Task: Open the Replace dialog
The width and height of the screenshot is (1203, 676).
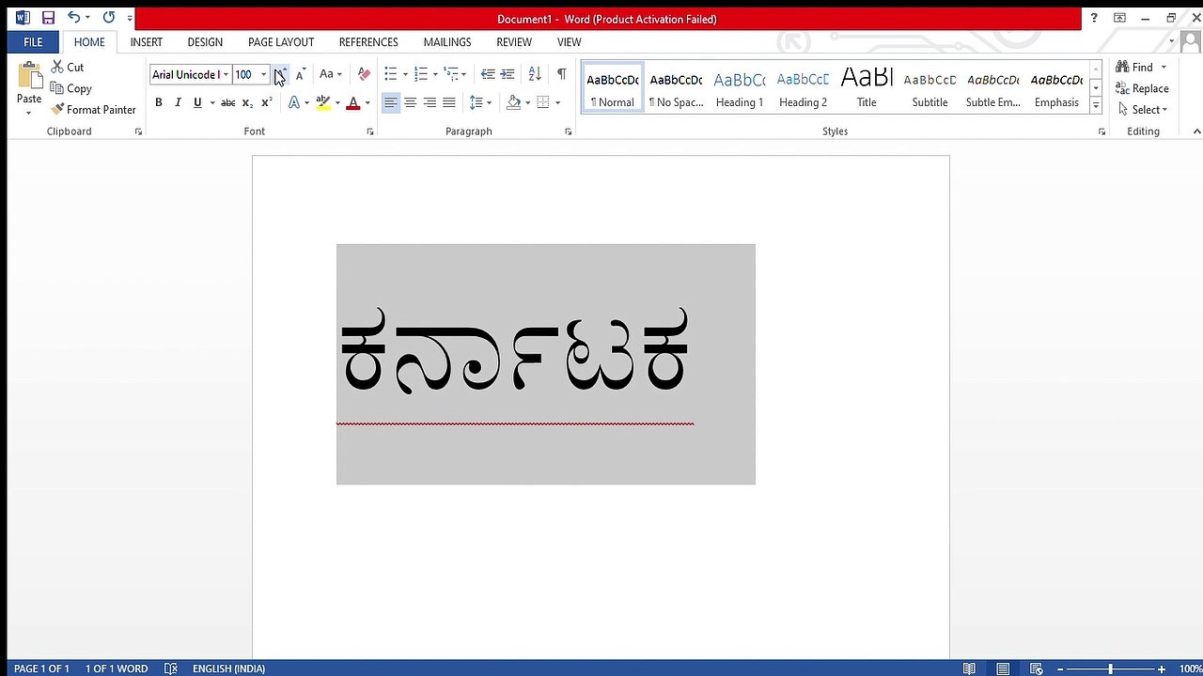Action: click(x=1142, y=88)
